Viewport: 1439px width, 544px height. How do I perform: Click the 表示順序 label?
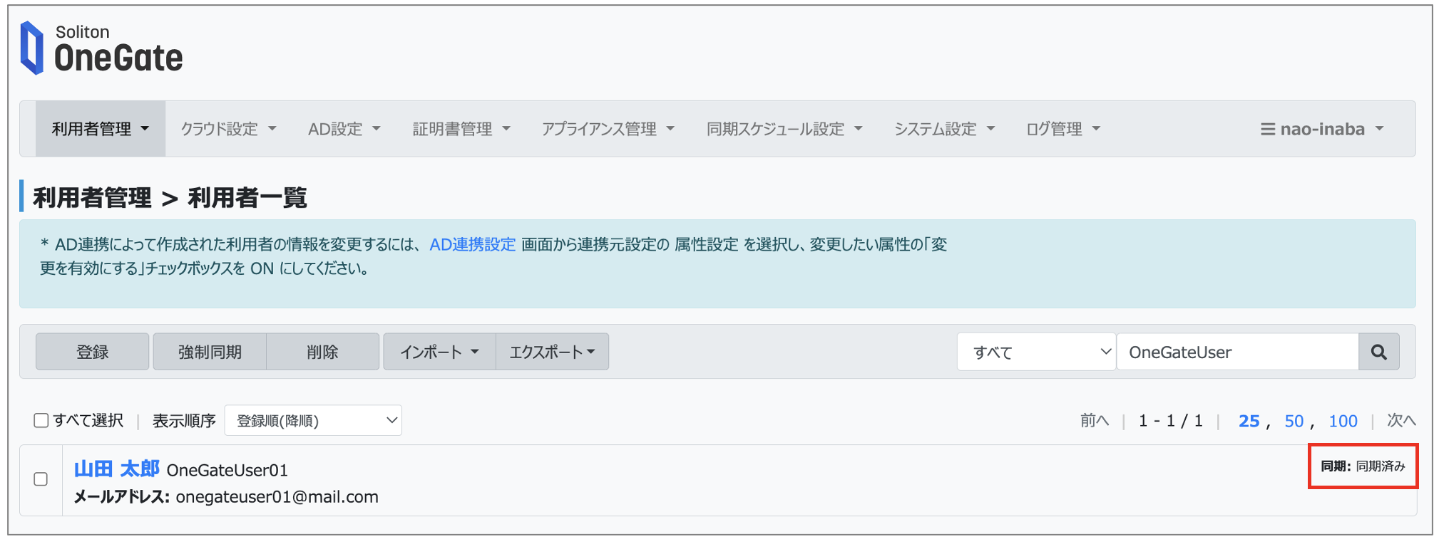coord(184,421)
